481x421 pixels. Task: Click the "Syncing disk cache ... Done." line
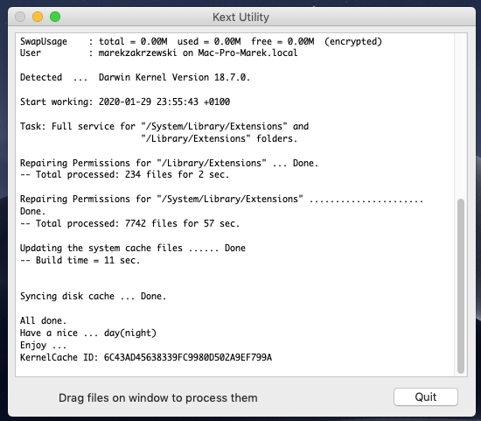click(93, 296)
